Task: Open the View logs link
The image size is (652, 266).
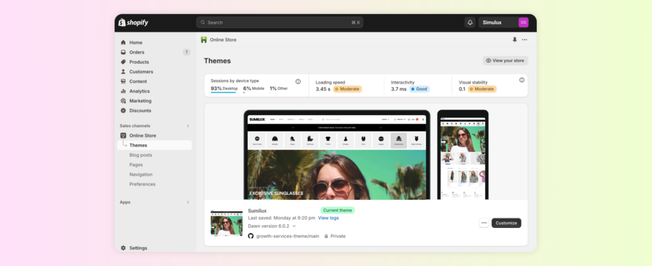Action: [329, 218]
